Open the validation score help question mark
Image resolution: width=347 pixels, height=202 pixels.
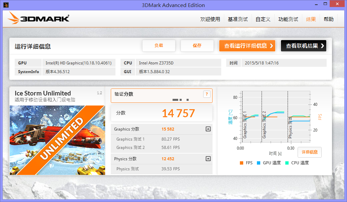[207, 94]
